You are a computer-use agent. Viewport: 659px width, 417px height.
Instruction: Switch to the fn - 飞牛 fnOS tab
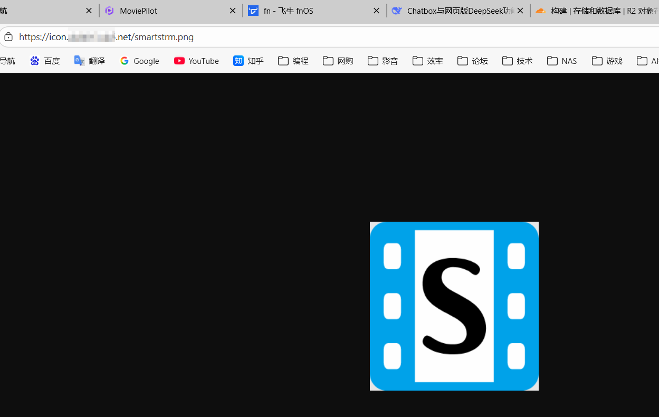314,11
